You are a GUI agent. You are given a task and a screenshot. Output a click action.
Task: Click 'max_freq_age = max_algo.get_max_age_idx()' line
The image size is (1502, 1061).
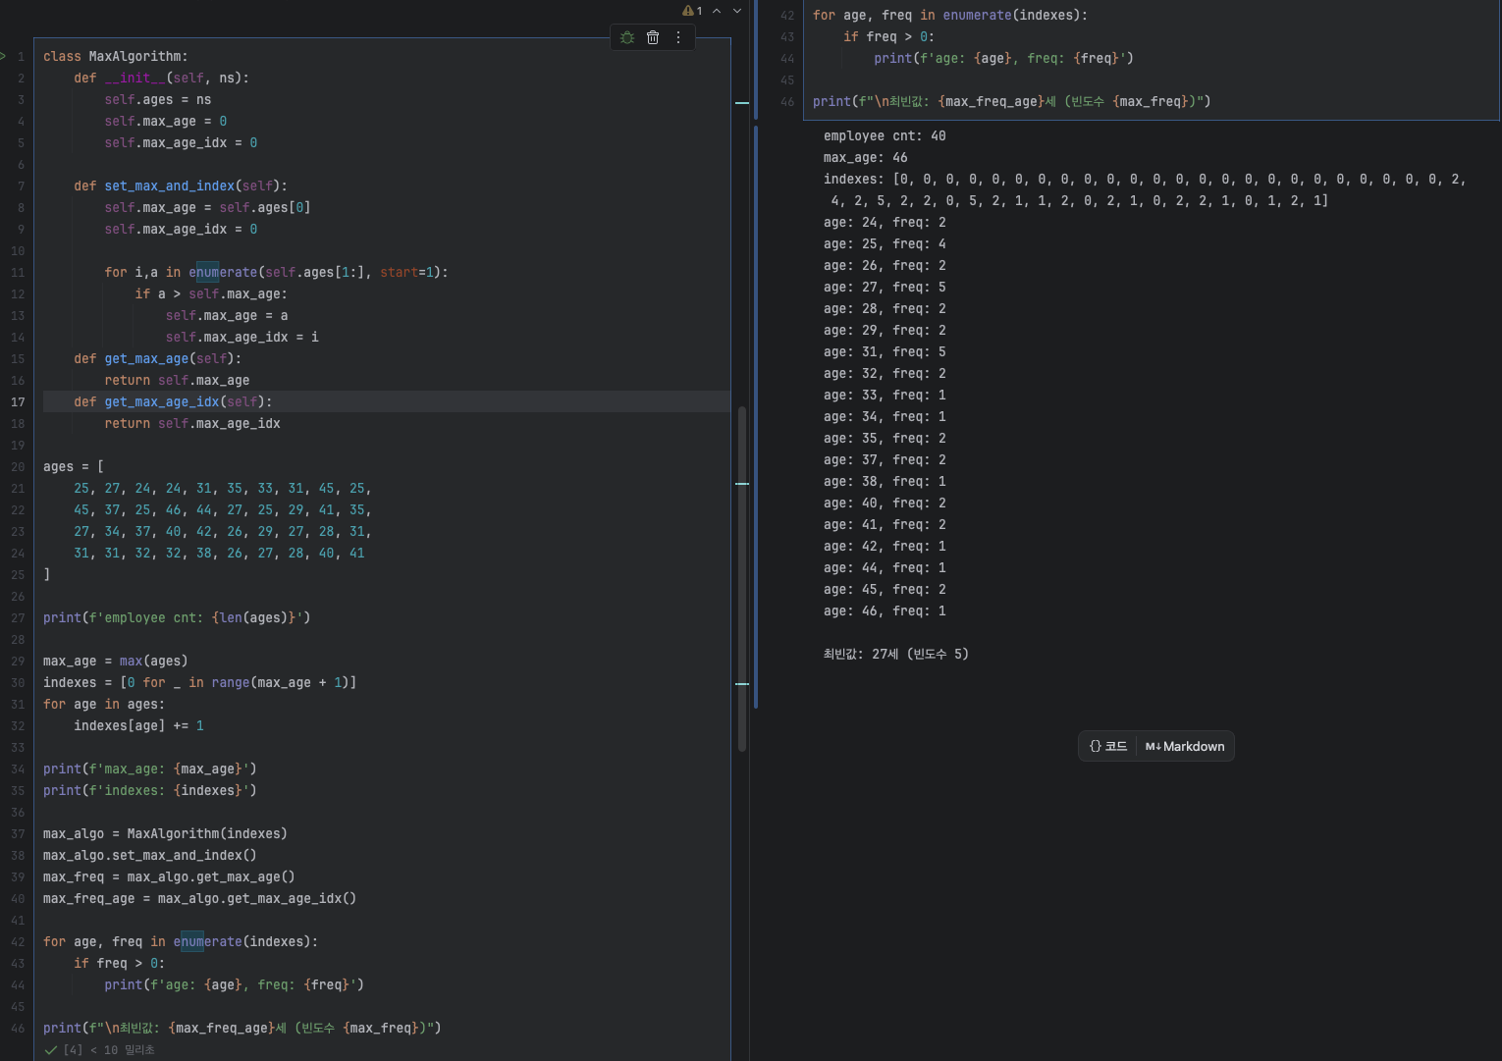coord(199,898)
